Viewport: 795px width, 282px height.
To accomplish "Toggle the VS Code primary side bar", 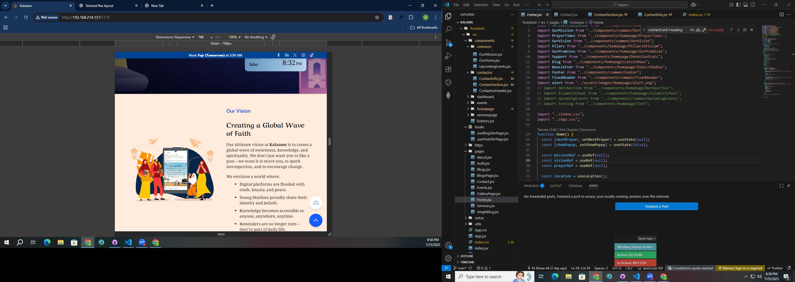I will pyautogui.click(x=738, y=5).
